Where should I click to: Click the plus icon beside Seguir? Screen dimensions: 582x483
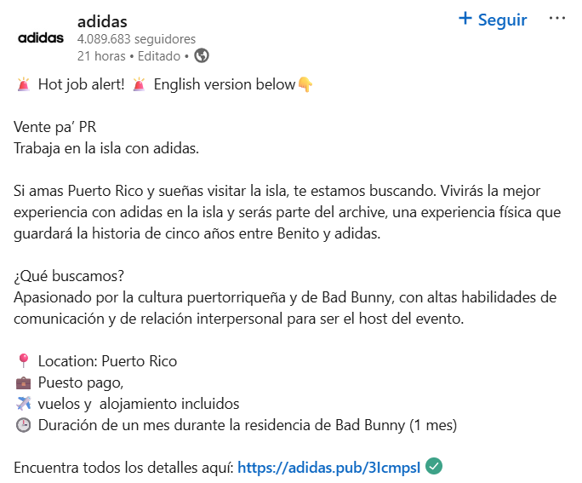pos(465,18)
